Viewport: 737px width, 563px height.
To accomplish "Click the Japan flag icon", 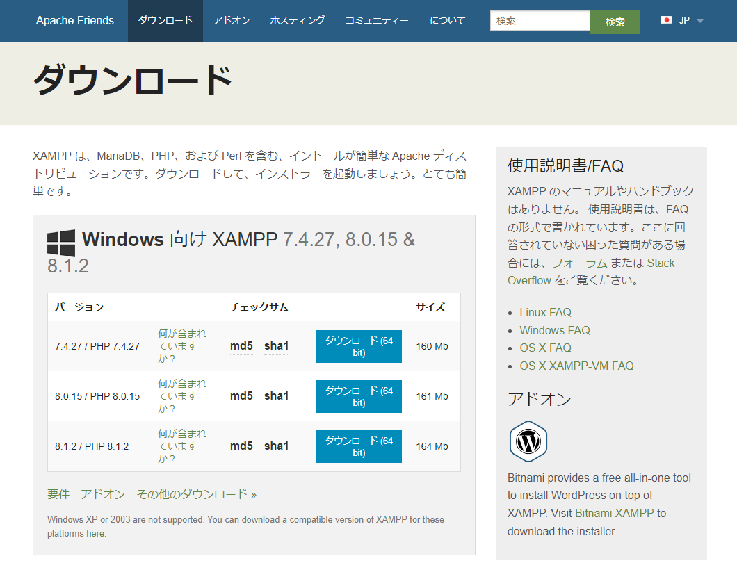I will pos(667,20).
